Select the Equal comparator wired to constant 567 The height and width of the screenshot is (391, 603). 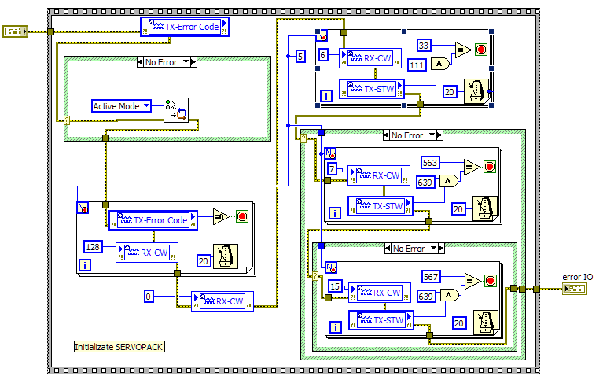coord(472,281)
